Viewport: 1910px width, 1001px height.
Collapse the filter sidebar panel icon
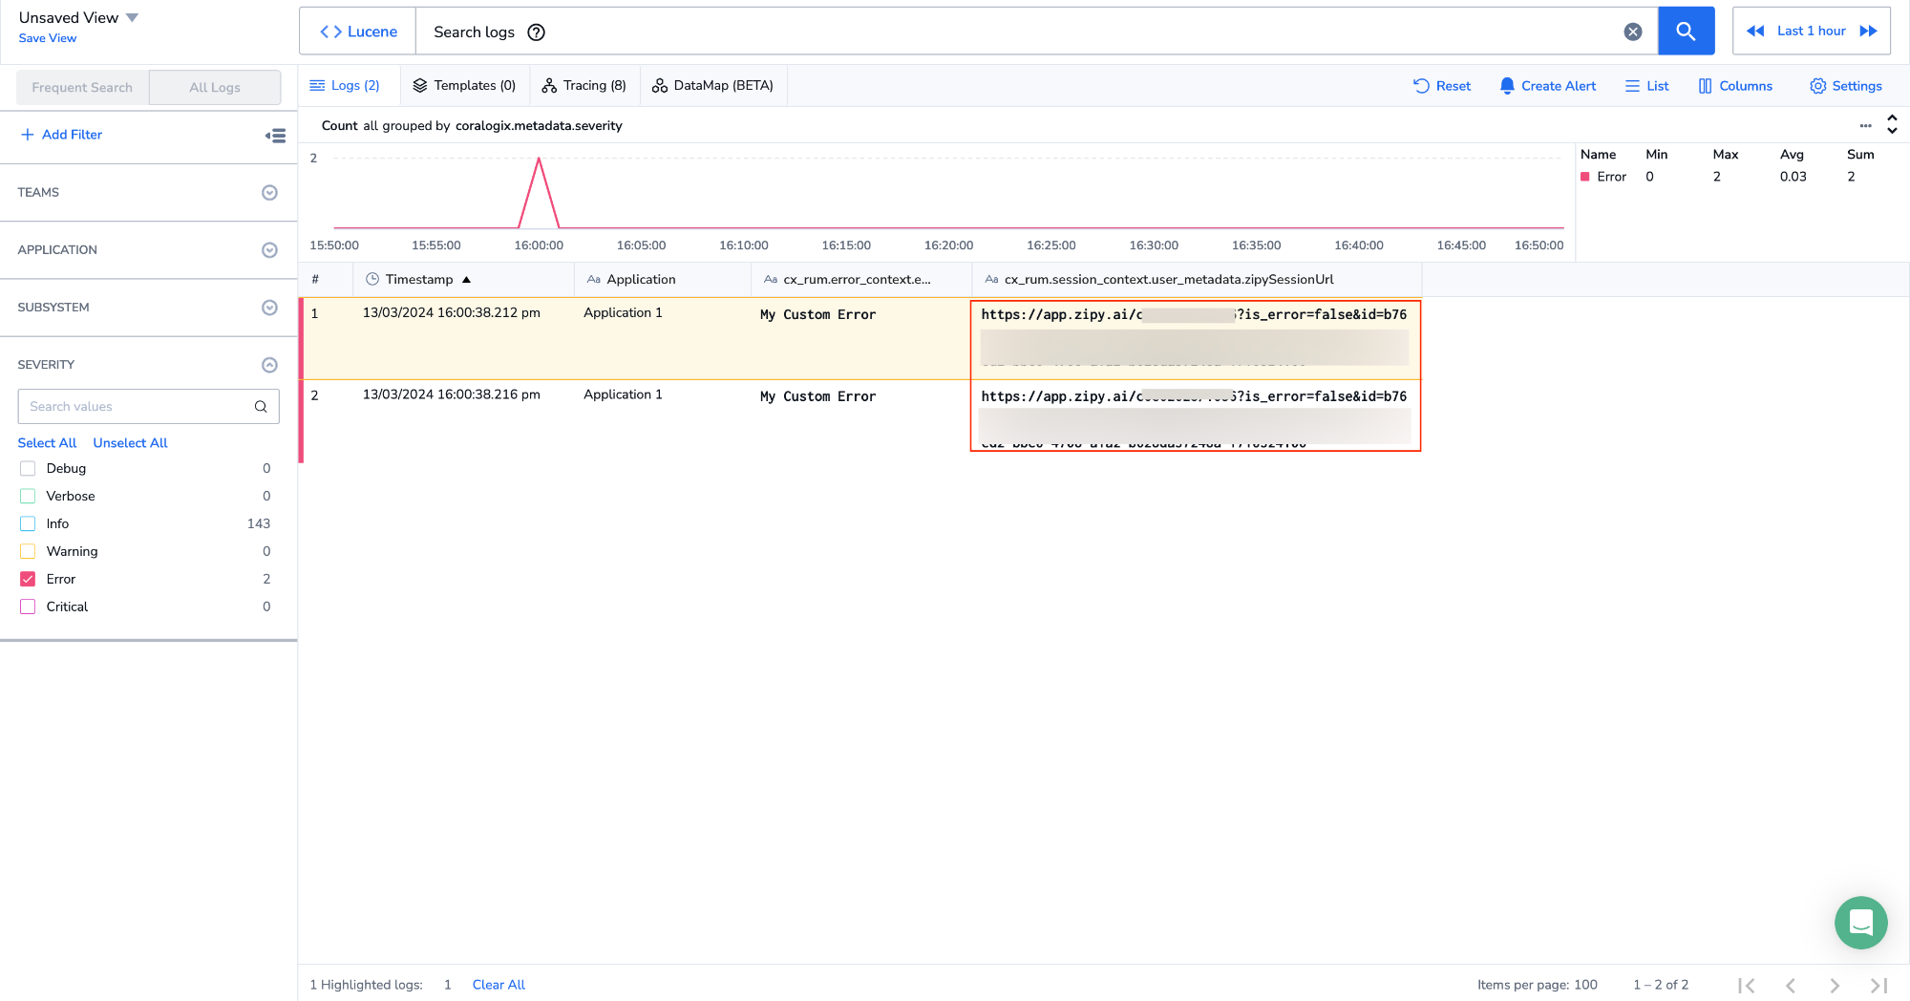(275, 136)
